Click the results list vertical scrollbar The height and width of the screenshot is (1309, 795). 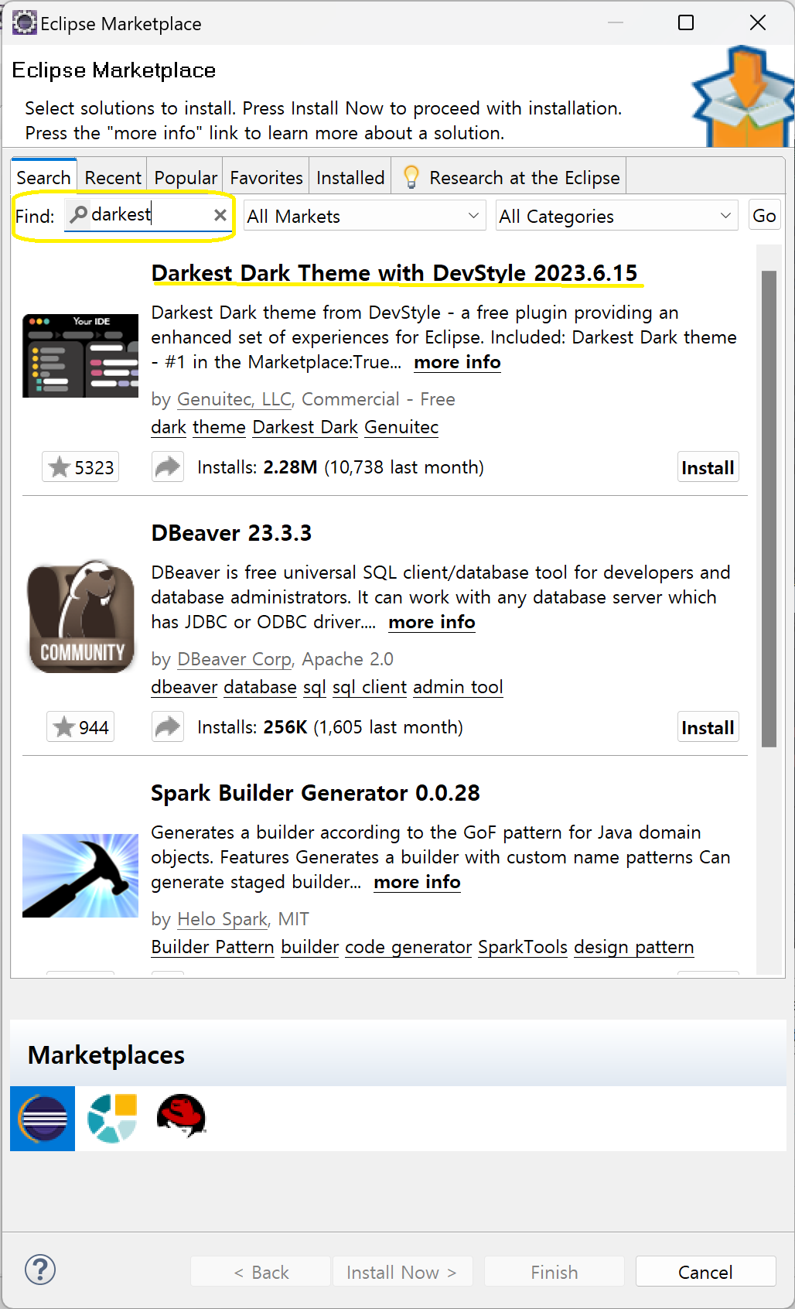(769, 508)
